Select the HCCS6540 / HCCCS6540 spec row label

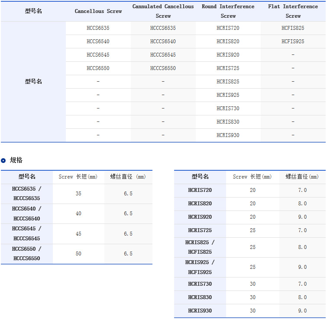tap(27, 214)
